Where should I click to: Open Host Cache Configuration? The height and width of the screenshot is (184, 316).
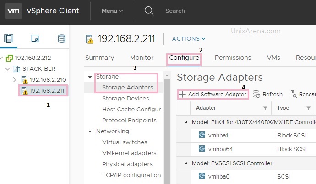pyautogui.click(x=133, y=110)
